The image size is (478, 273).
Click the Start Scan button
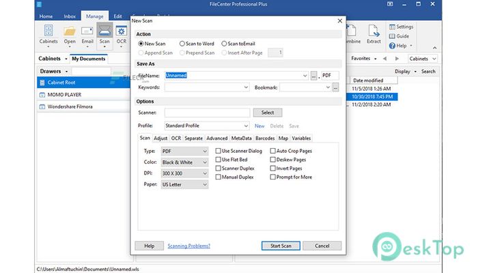point(281,246)
